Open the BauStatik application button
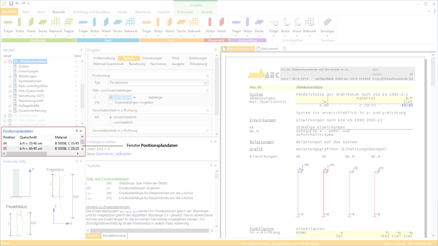This screenshot has height=246, width=438. tap(9, 12)
